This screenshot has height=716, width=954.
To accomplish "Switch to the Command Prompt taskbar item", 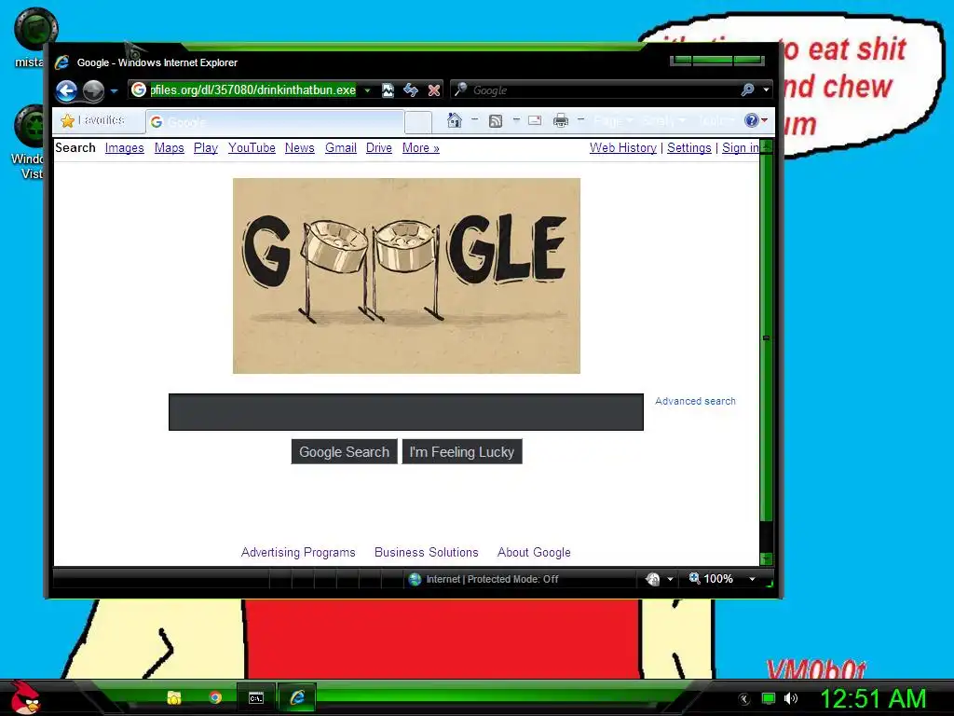I will click(x=256, y=697).
